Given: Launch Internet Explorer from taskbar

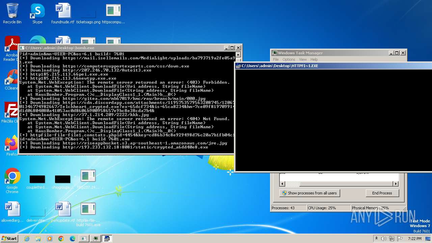Looking at the screenshot, I should [27, 239].
